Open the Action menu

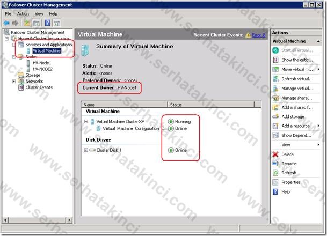[23, 14]
